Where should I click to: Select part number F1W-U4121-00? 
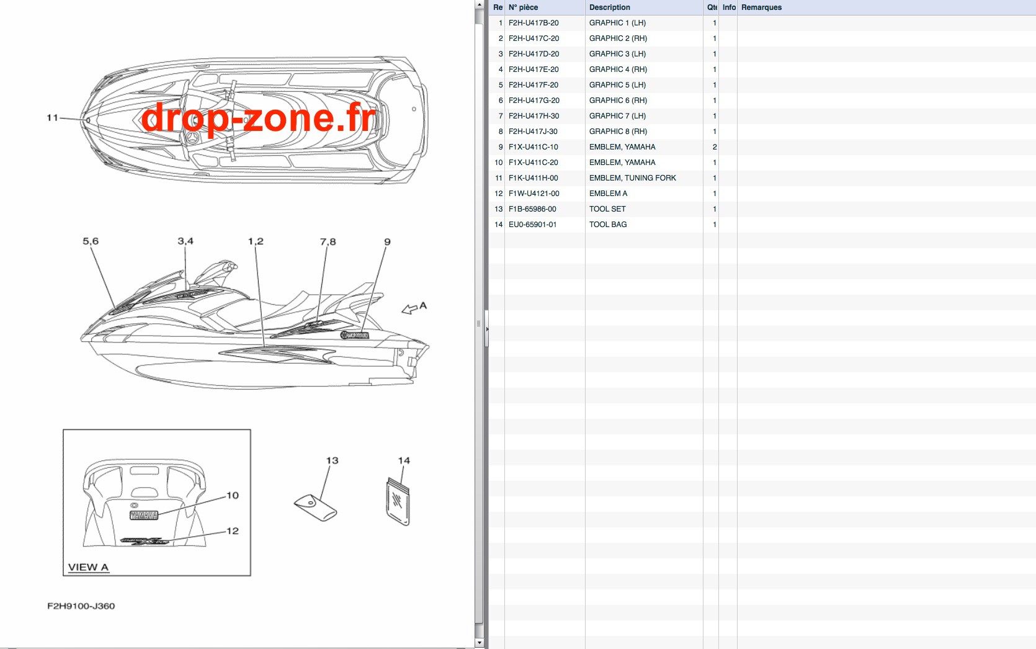[x=534, y=194]
